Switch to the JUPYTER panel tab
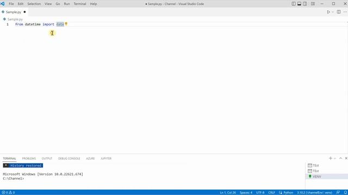348x195 pixels. [106, 159]
